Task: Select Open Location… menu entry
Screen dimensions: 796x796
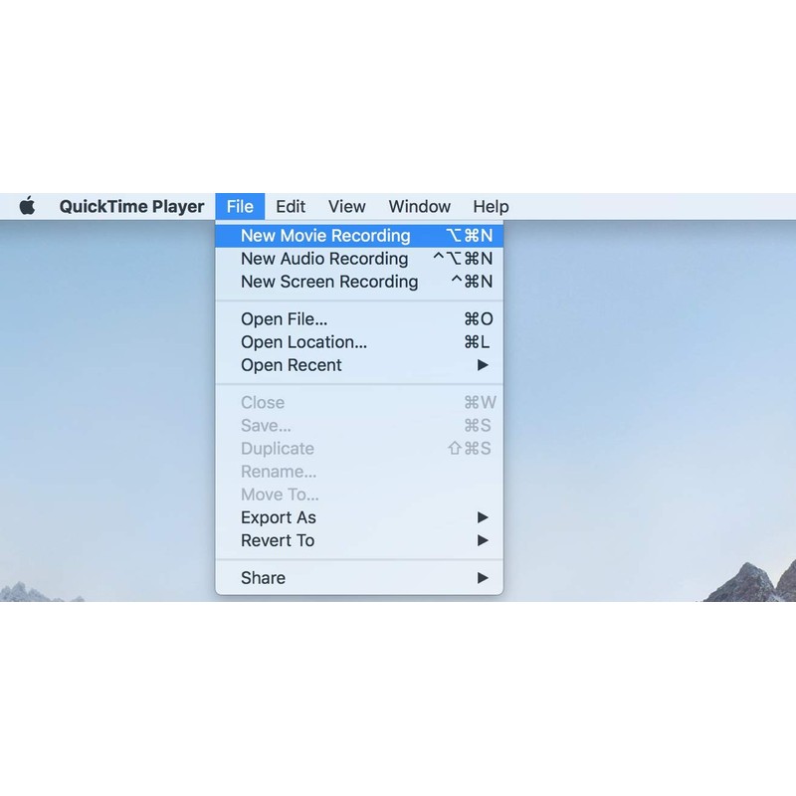Action: coord(359,342)
